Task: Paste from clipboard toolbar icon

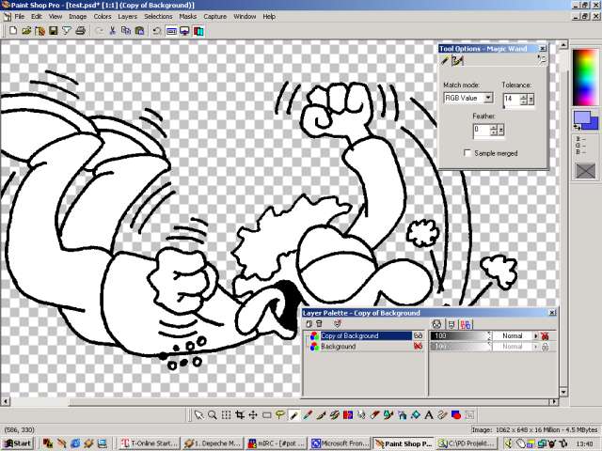Action: 139,31
